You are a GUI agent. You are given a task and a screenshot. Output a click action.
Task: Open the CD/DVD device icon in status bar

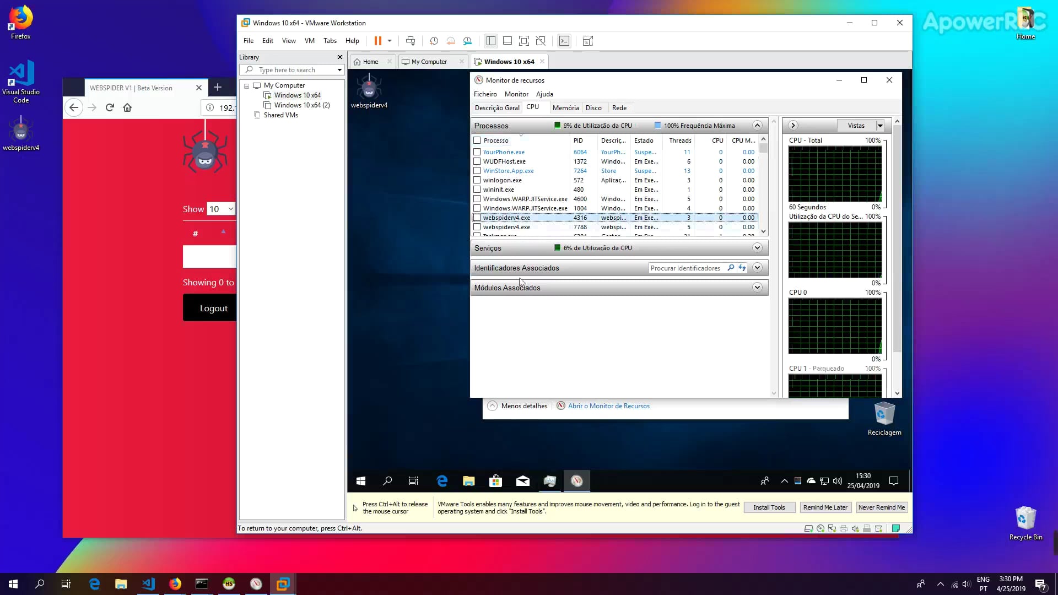(820, 528)
